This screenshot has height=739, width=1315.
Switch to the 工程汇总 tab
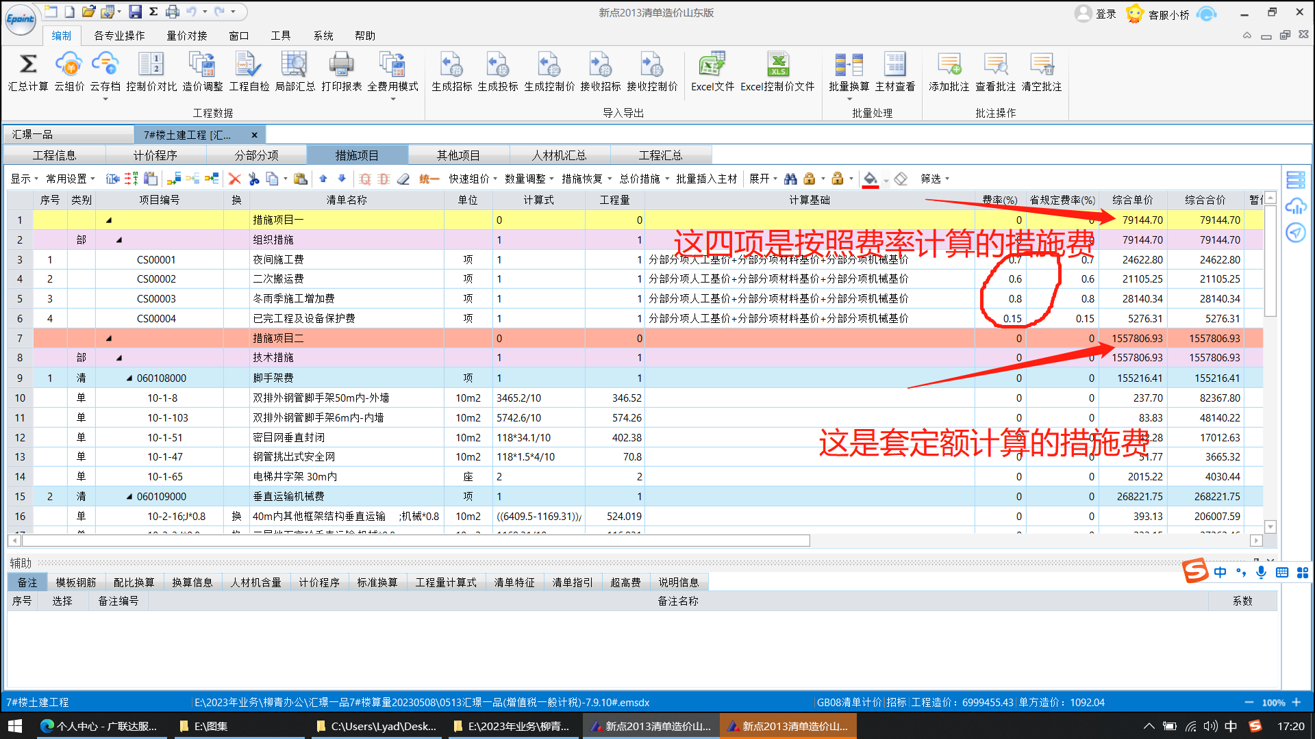tap(660, 155)
